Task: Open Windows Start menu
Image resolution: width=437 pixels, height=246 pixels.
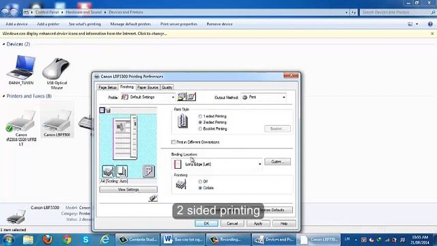Action: 8,240
